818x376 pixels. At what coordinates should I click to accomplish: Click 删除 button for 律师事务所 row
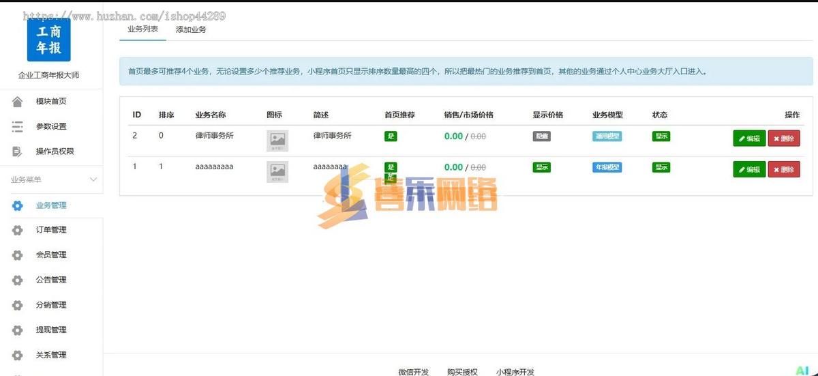point(784,139)
